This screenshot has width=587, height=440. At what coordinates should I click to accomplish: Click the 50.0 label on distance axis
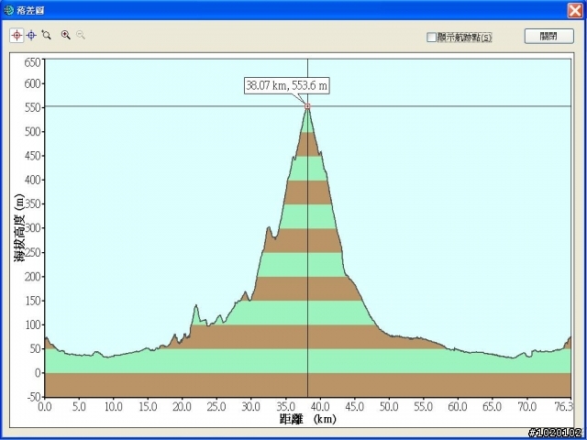point(389,407)
